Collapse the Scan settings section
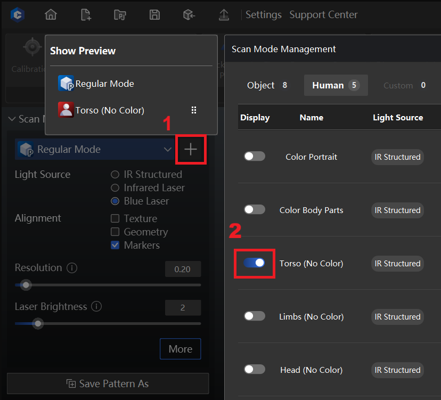This screenshot has height=400, width=441. [x=12, y=119]
